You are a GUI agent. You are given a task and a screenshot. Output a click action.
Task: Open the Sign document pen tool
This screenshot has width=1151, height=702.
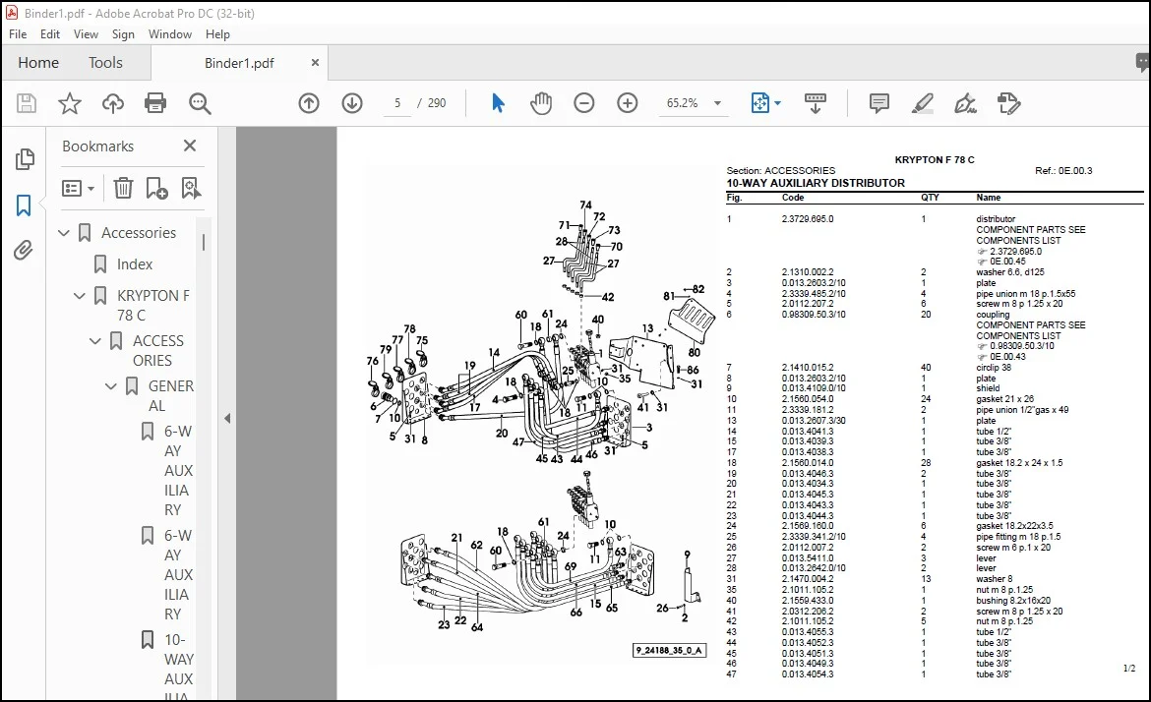(x=965, y=103)
